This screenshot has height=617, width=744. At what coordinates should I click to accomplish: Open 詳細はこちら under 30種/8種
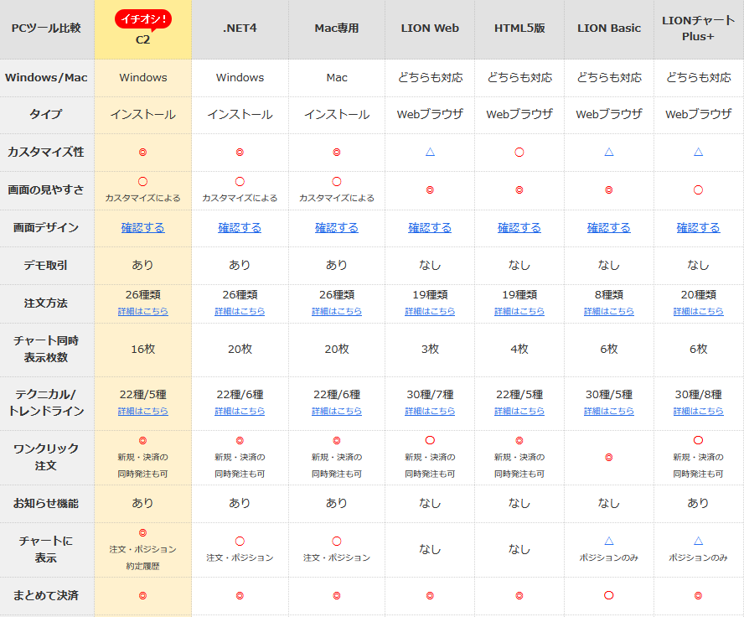click(x=698, y=411)
